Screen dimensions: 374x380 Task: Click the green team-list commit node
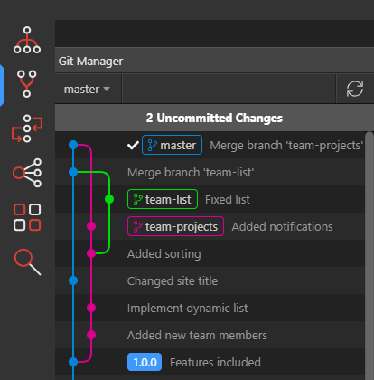[109, 199]
